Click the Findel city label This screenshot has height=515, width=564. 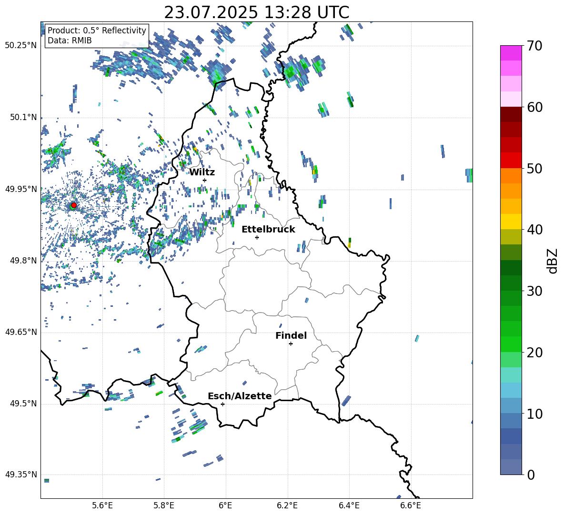pos(291,336)
